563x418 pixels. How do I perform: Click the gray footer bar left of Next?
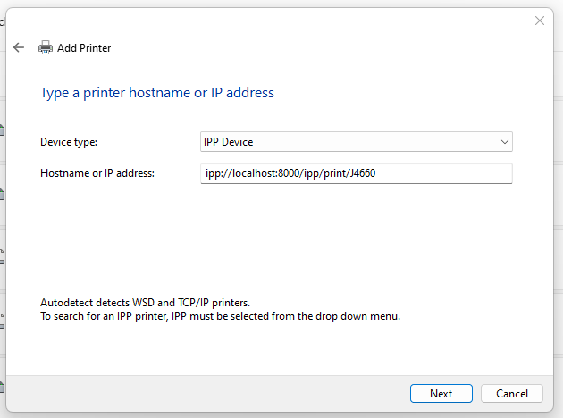tap(208, 394)
